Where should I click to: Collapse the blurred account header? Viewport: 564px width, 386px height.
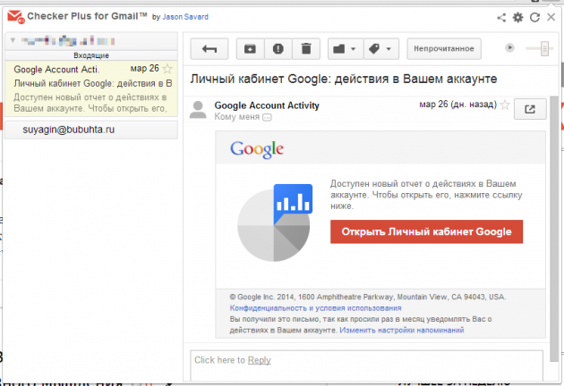click(x=13, y=40)
